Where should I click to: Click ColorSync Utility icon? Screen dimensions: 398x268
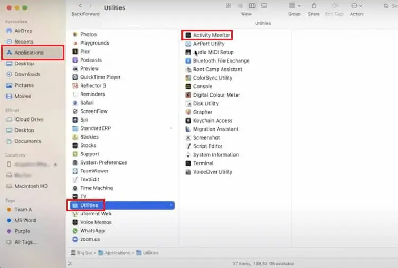188,77
